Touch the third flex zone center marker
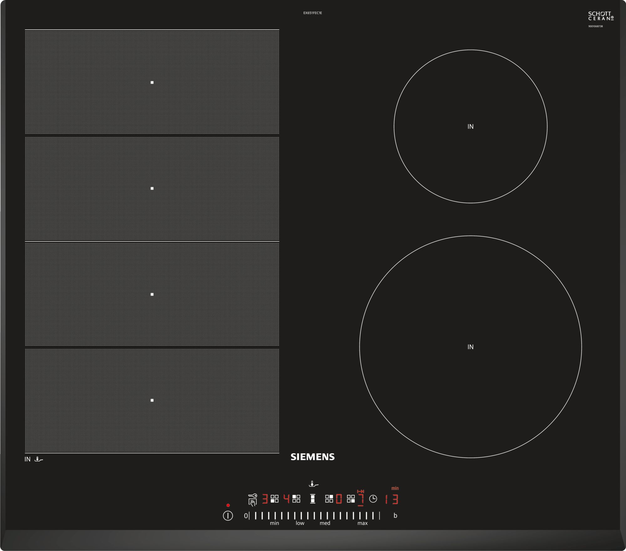Image resolution: width=626 pixels, height=551 pixels. coord(152,294)
